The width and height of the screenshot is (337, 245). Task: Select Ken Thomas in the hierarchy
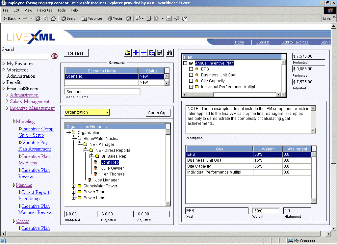click(x=113, y=174)
